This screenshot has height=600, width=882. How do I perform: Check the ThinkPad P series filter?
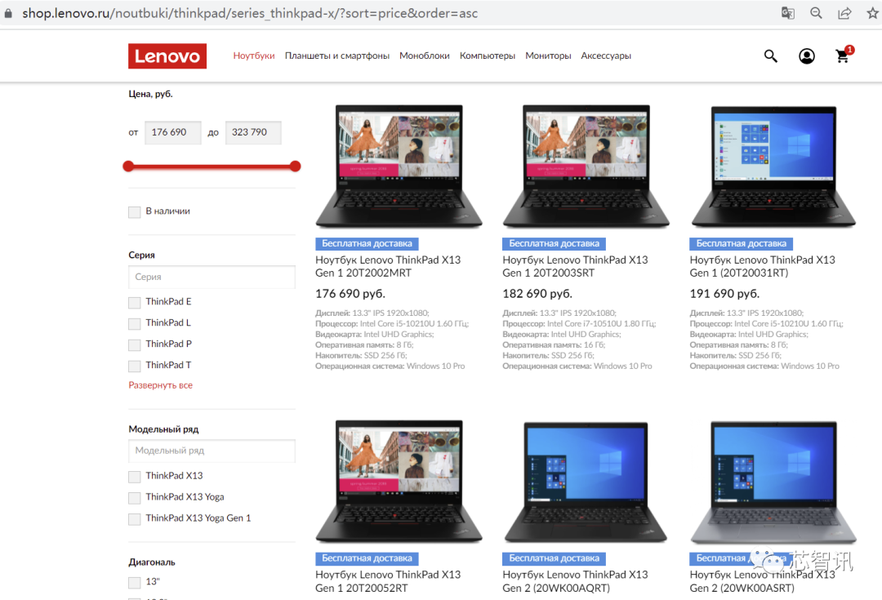[135, 344]
